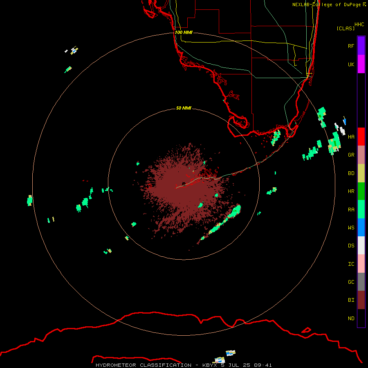This screenshot has height=368, width=368.
Task: Select the GC gray legend swatch
Action: click(x=361, y=282)
